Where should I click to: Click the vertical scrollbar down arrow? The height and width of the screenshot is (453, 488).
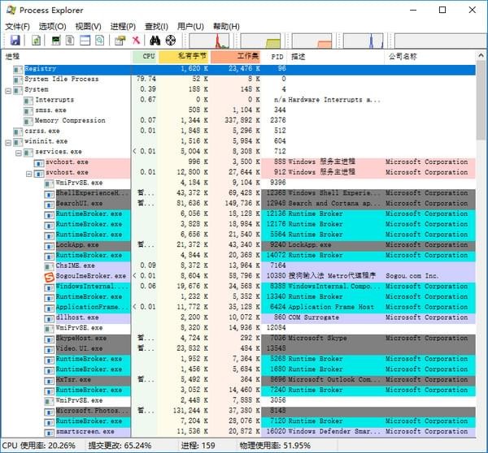[481, 434]
